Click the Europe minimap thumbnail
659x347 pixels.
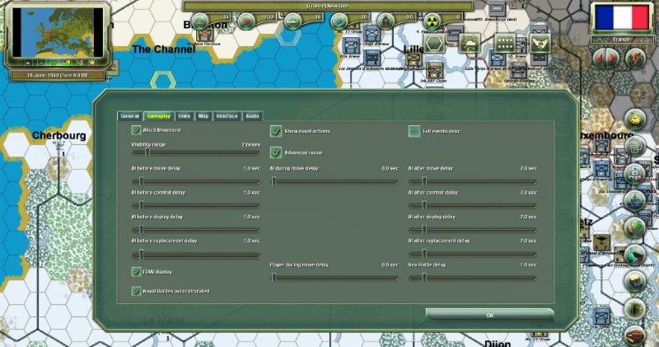pyautogui.click(x=58, y=32)
